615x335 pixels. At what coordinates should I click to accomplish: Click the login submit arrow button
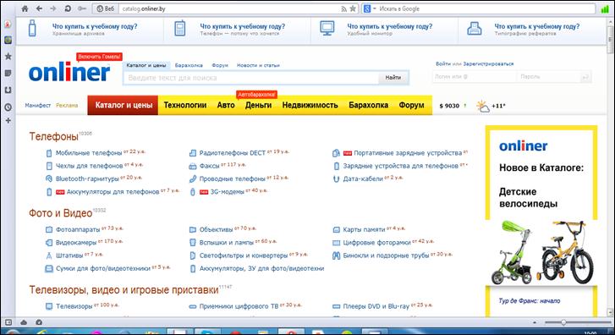585,77
